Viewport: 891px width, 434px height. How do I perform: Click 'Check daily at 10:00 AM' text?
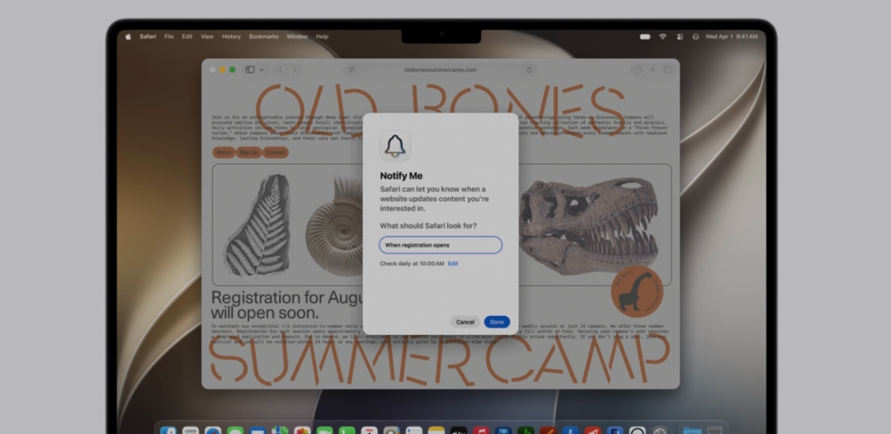tap(412, 263)
